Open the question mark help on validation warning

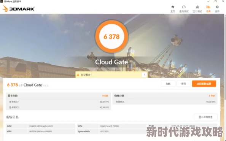(144, 74)
